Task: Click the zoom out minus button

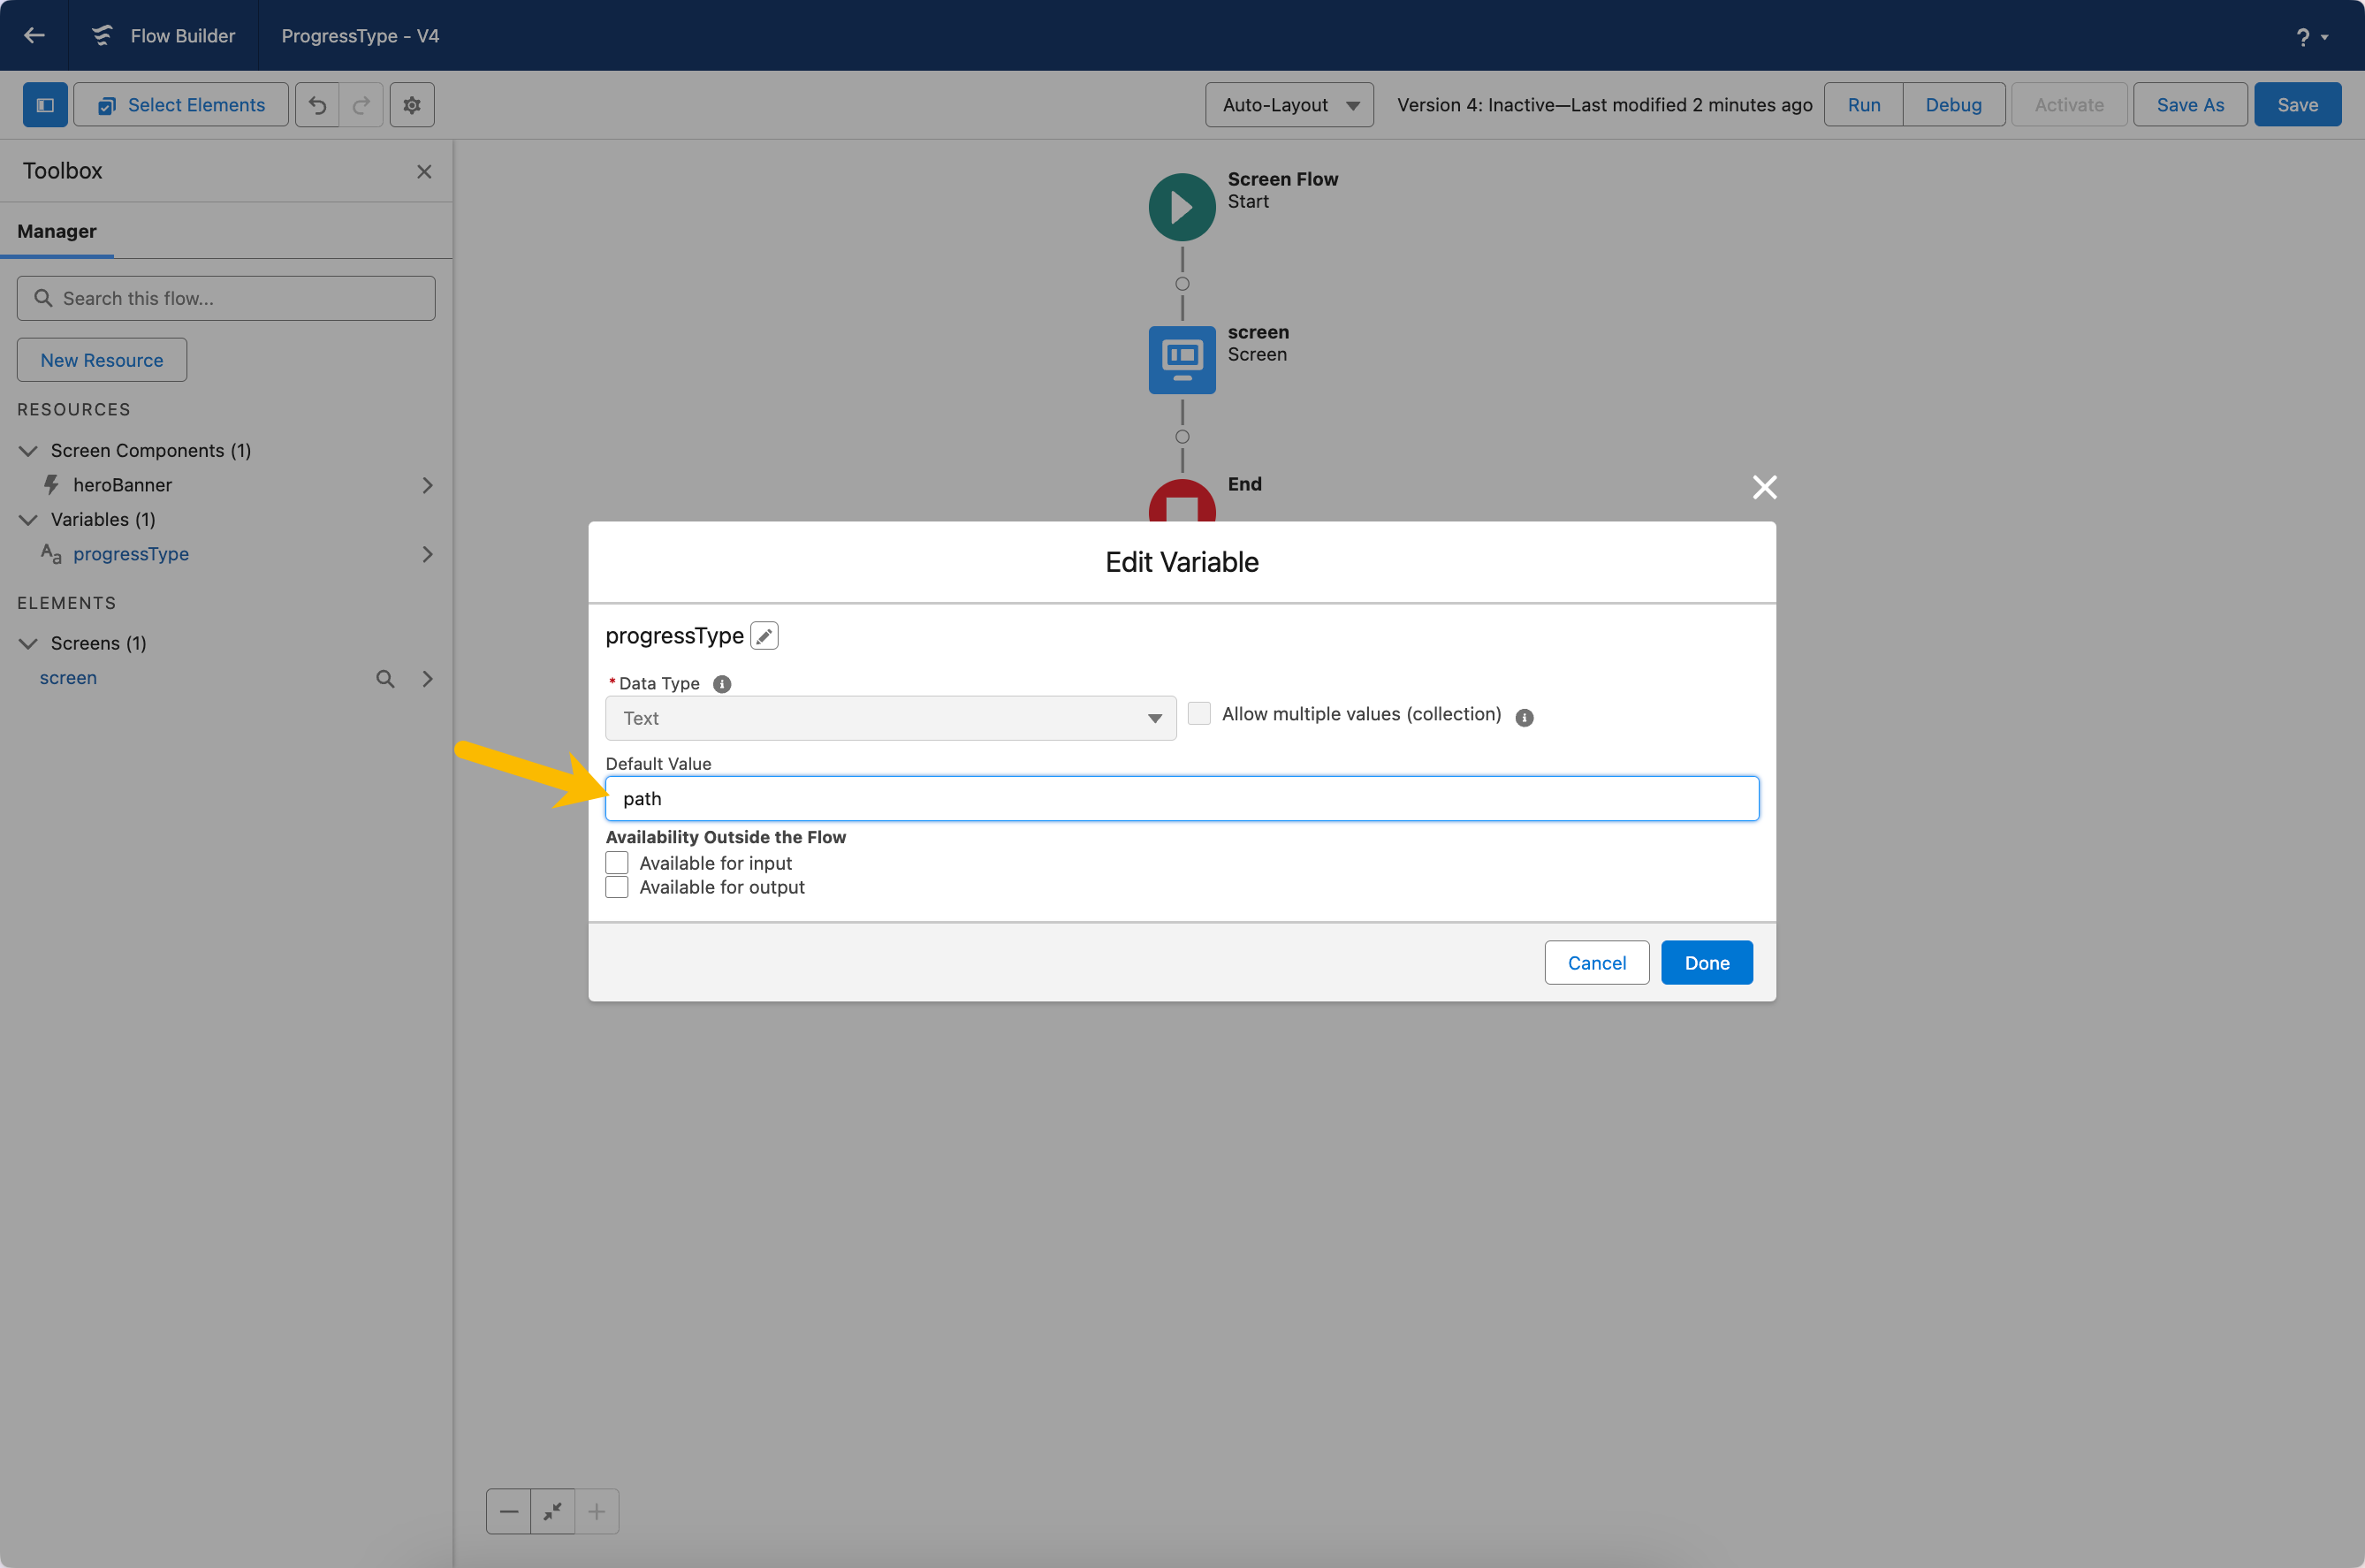Action: coord(509,1511)
